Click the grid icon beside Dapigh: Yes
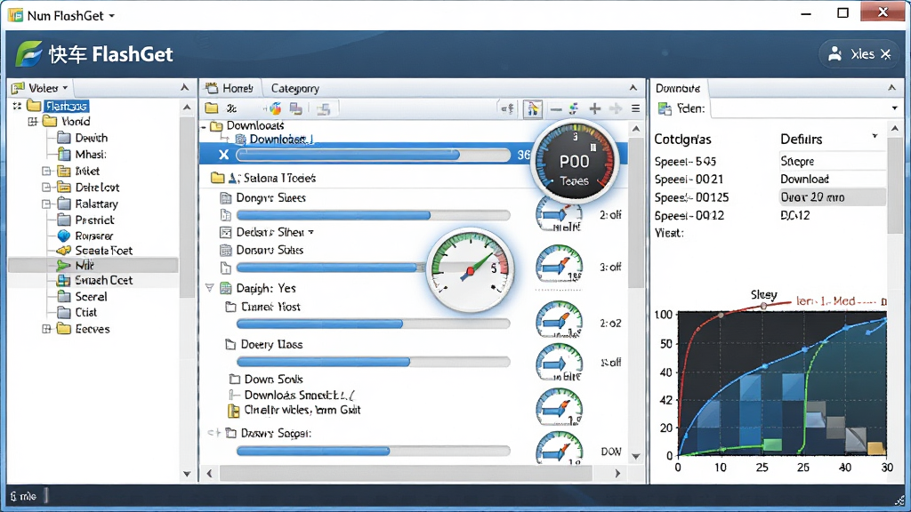The width and height of the screenshot is (911, 512). tap(225, 288)
